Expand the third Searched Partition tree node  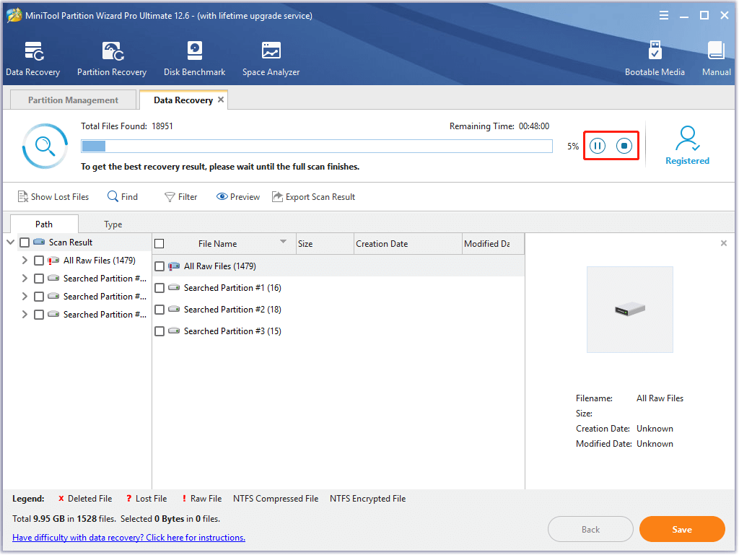pyautogui.click(x=25, y=314)
